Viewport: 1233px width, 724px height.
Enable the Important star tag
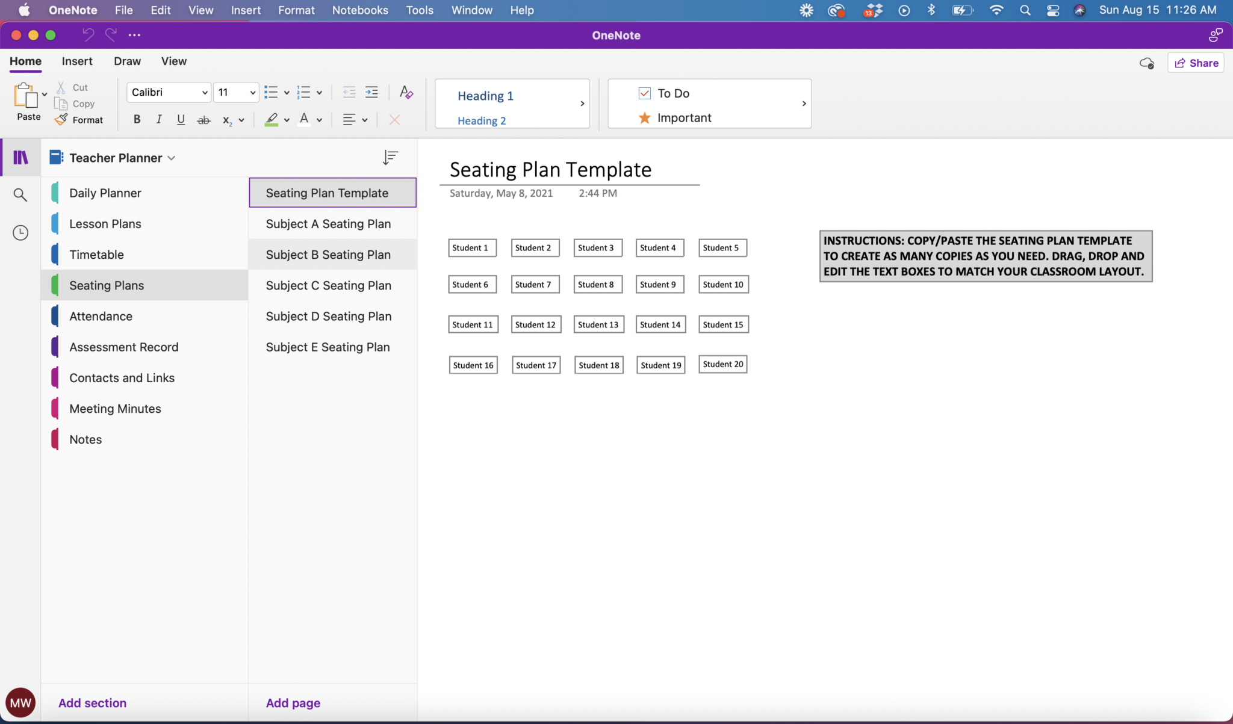pos(684,117)
